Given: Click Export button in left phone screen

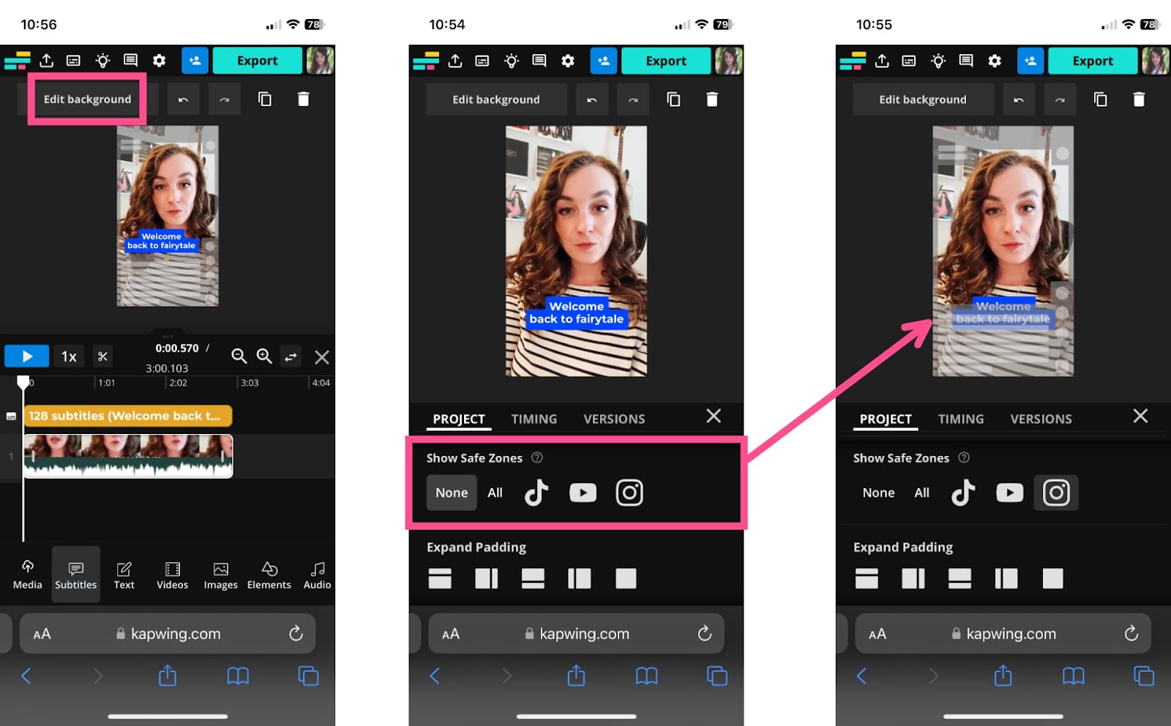Looking at the screenshot, I should (257, 61).
